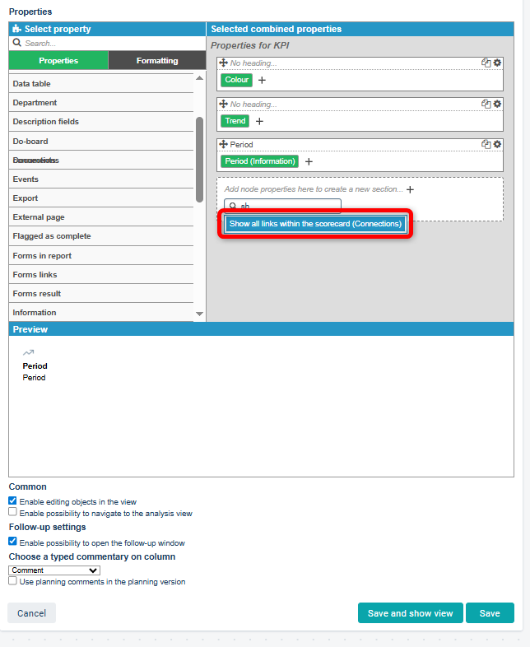The width and height of the screenshot is (530, 647).
Task: Click plus icon to create a new section
Action: pos(410,189)
